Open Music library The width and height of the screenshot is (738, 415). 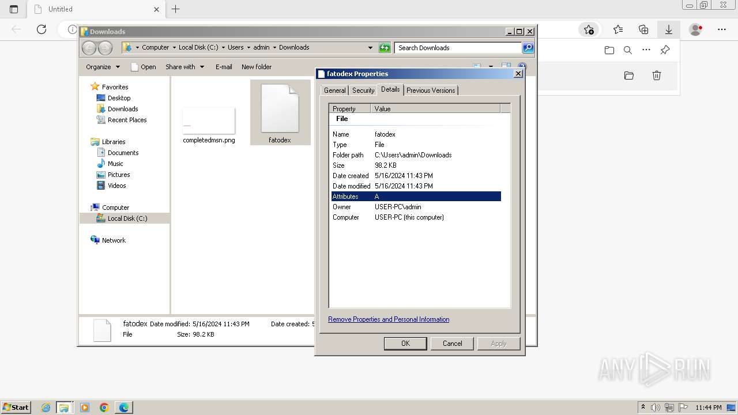click(x=115, y=164)
